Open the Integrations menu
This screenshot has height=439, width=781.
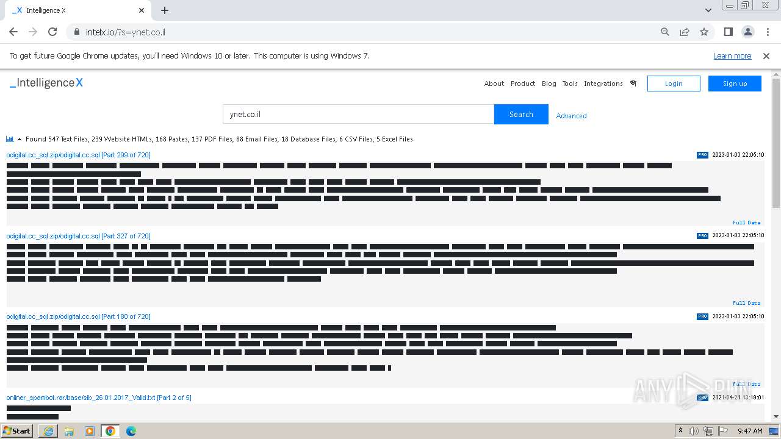(603, 84)
